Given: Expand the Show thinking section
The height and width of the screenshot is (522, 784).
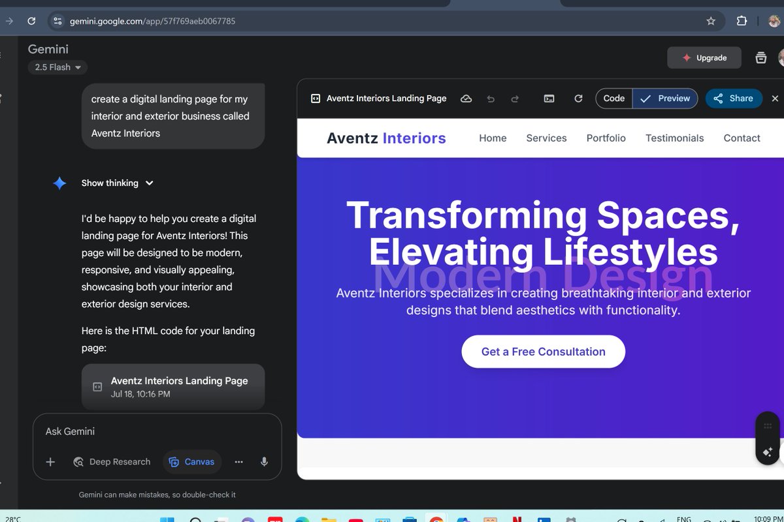Looking at the screenshot, I should pos(118,183).
